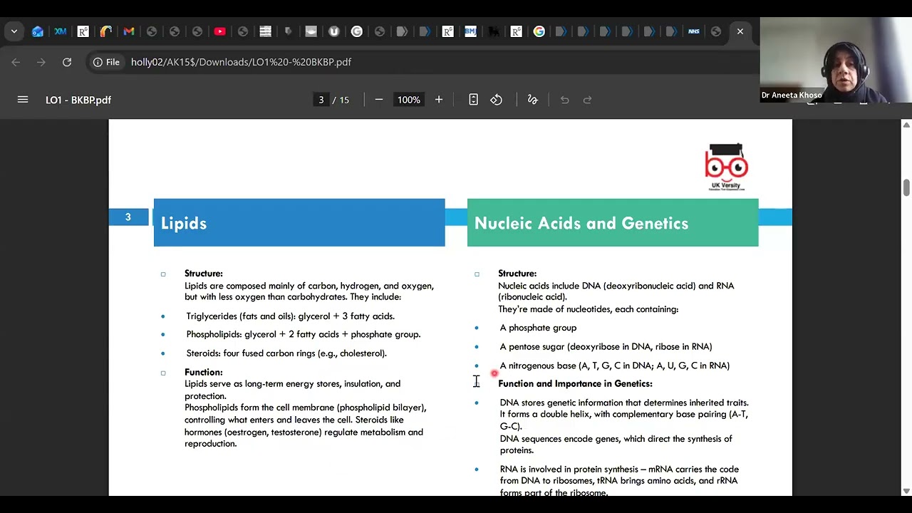Screen dimensions: 912x513
Task: Click the Phospholipids glycerol bullet line
Action: coord(304,334)
